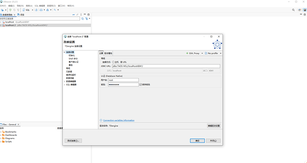This screenshot has width=307, height=163.
Task: Expand the 数据编辑器 tree node
Action: click(x=65, y=81)
